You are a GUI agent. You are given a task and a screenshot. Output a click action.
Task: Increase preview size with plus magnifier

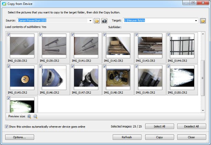click(29, 116)
